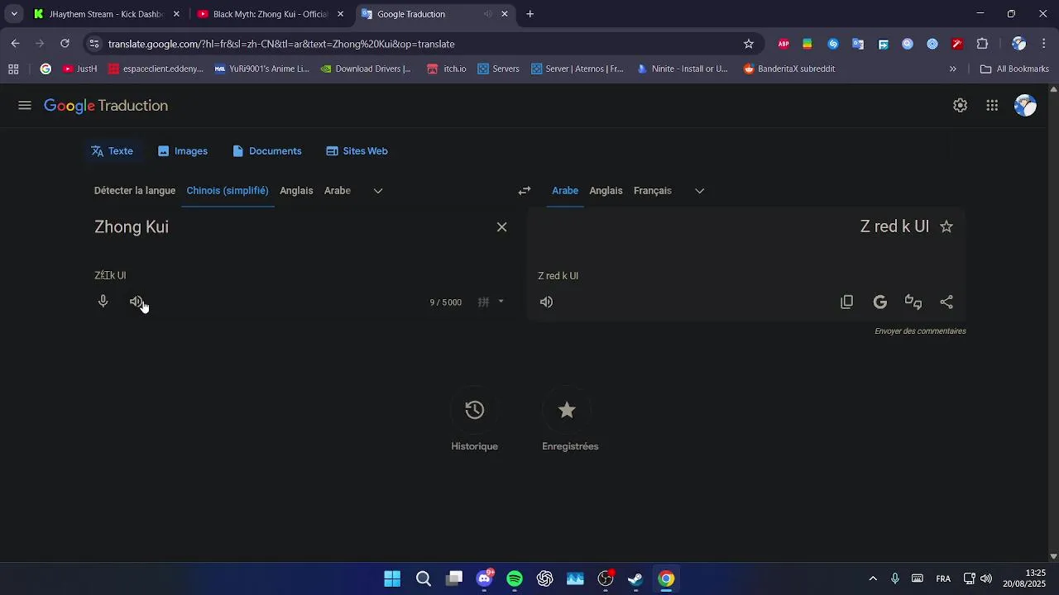This screenshot has height=595, width=1059.
Task: Go back to previous page
Action: (x=15, y=44)
